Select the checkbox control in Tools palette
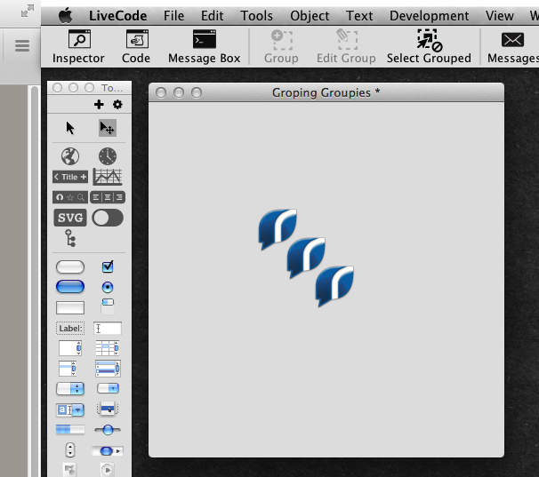The image size is (539, 477). pos(108,266)
